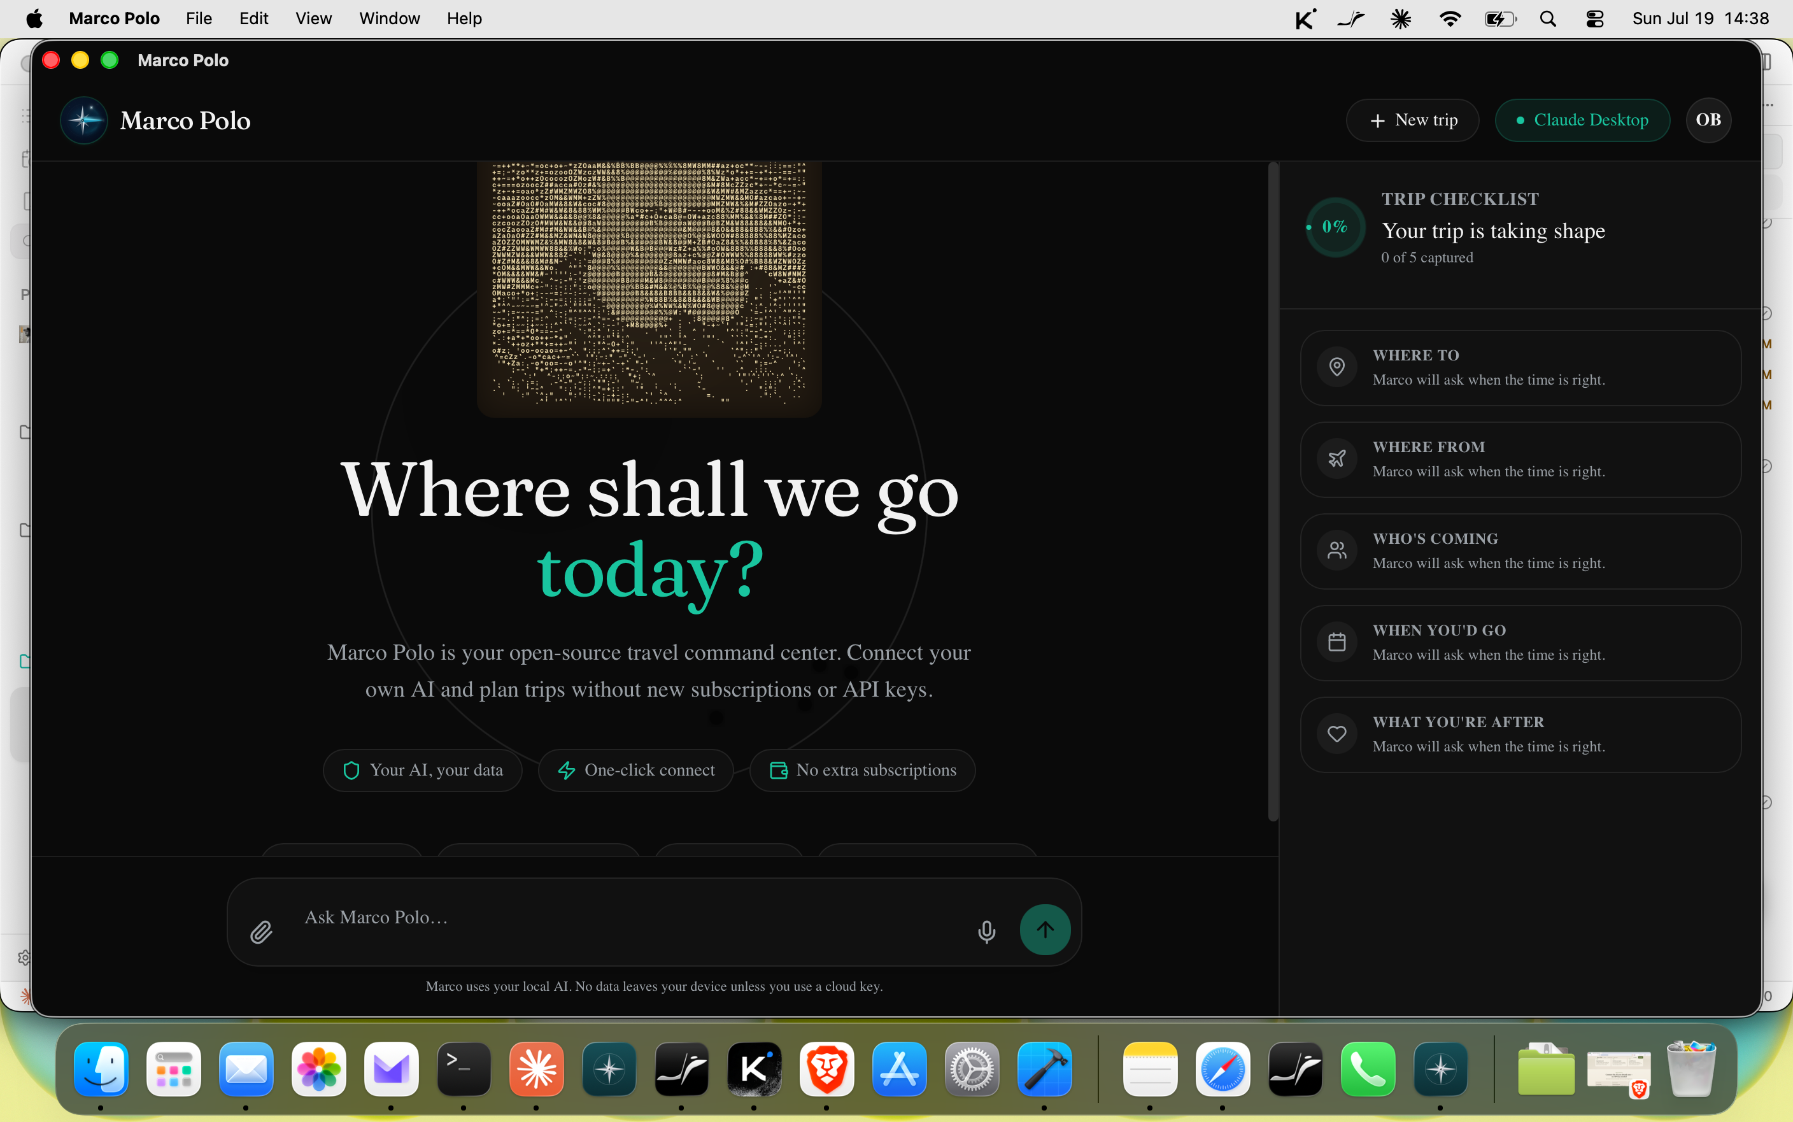Click the paperclip attach icon
Viewport: 1793px width, 1122px height.
point(261,932)
